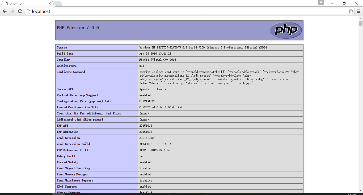Click Zend Extension Build label

pyautogui.click(x=73, y=144)
